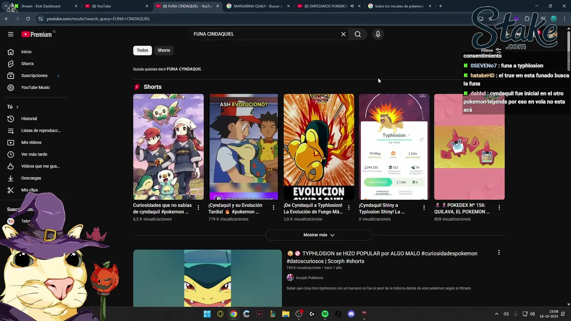Open large Typhlosion video thumbnail
Viewport: 571px width, 321px height.
[207, 278]
